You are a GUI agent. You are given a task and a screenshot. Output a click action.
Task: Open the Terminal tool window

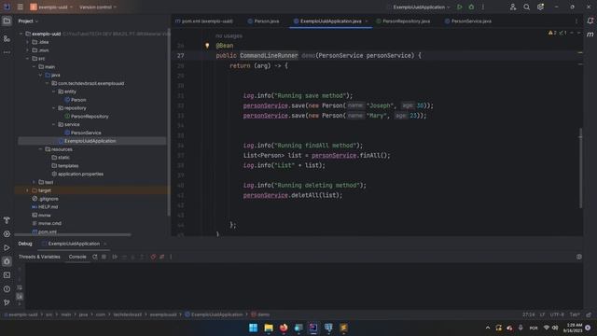point(7,275)
